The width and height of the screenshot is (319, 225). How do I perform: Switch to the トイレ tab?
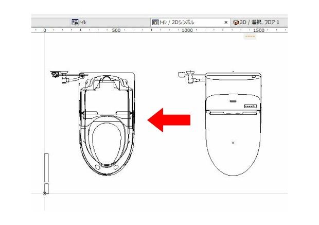coord(111,22)
